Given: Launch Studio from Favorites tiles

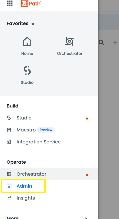Looking at the screenshot, I should point(27,75).
